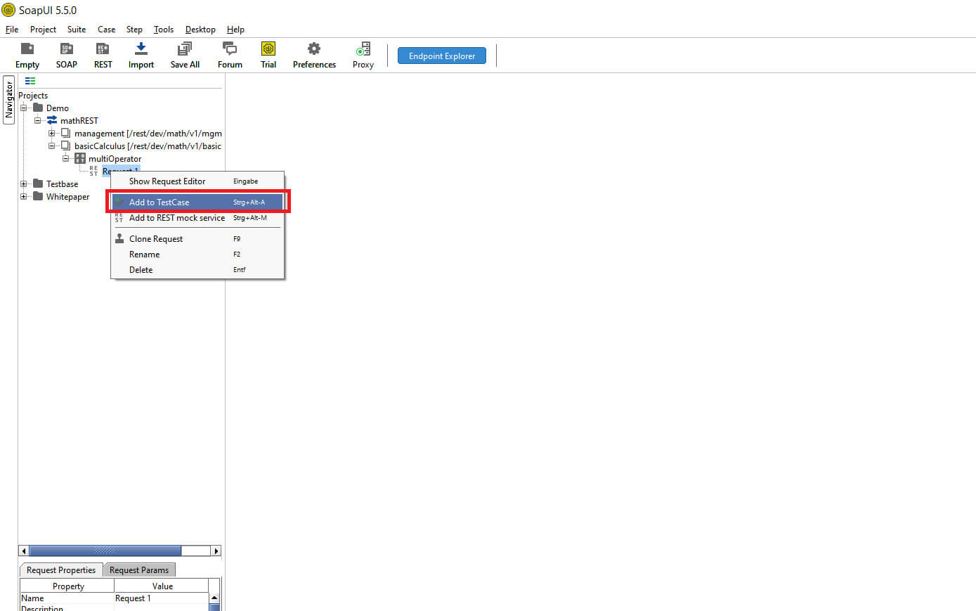The image size is (976, 611).
Task: Click the Name value cell Request 1
Action: (162, 598)
